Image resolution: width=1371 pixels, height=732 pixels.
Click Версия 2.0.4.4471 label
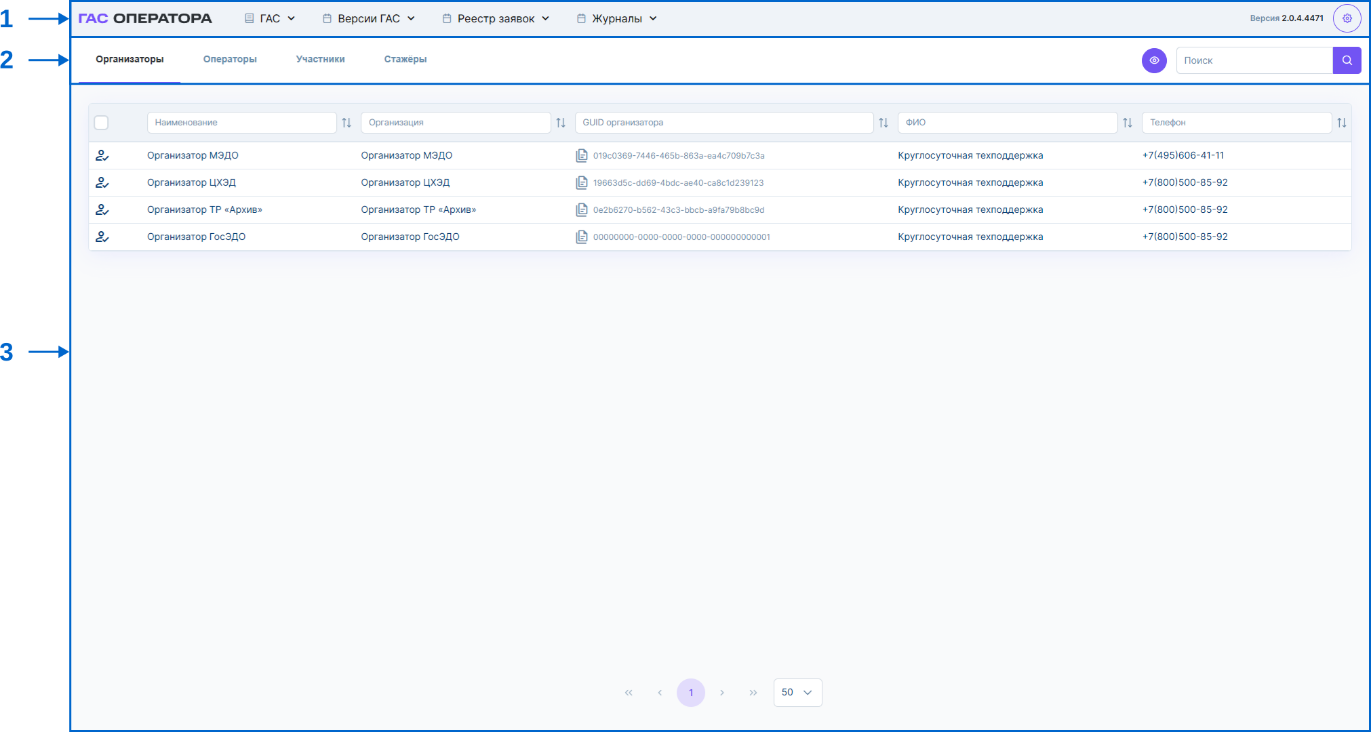point(1286,18)
